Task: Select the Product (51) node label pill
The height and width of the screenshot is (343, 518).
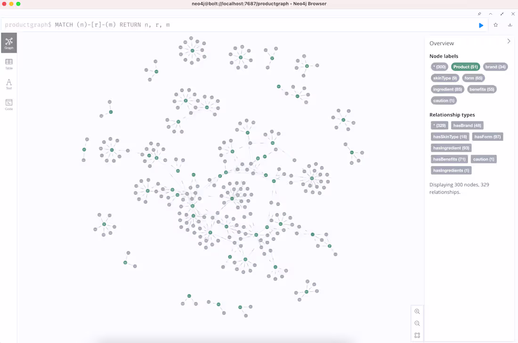Action: tap(465, 66)
